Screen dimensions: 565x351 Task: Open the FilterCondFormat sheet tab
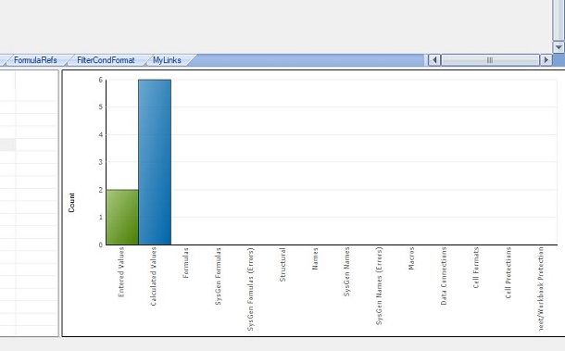point(106,60)
